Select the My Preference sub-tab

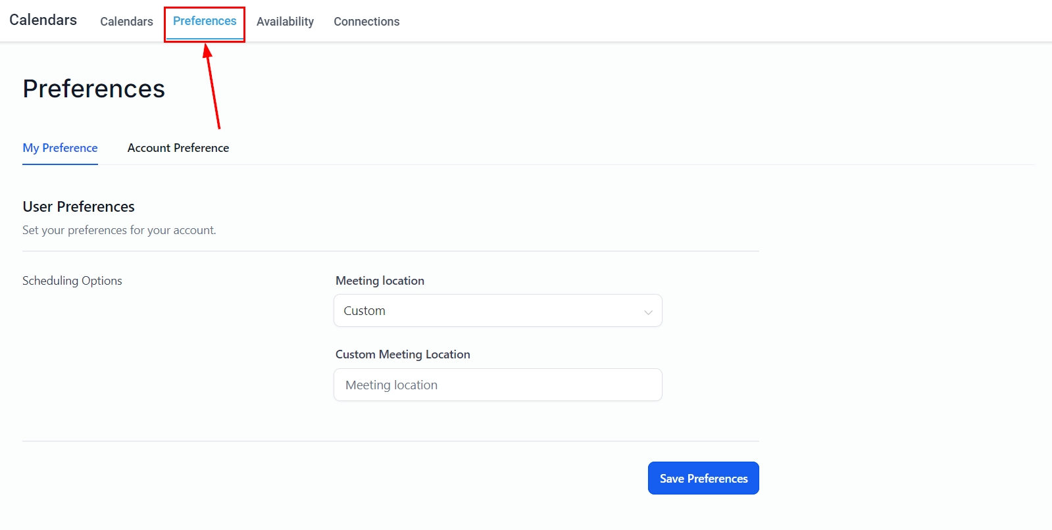tap(60, 148)
